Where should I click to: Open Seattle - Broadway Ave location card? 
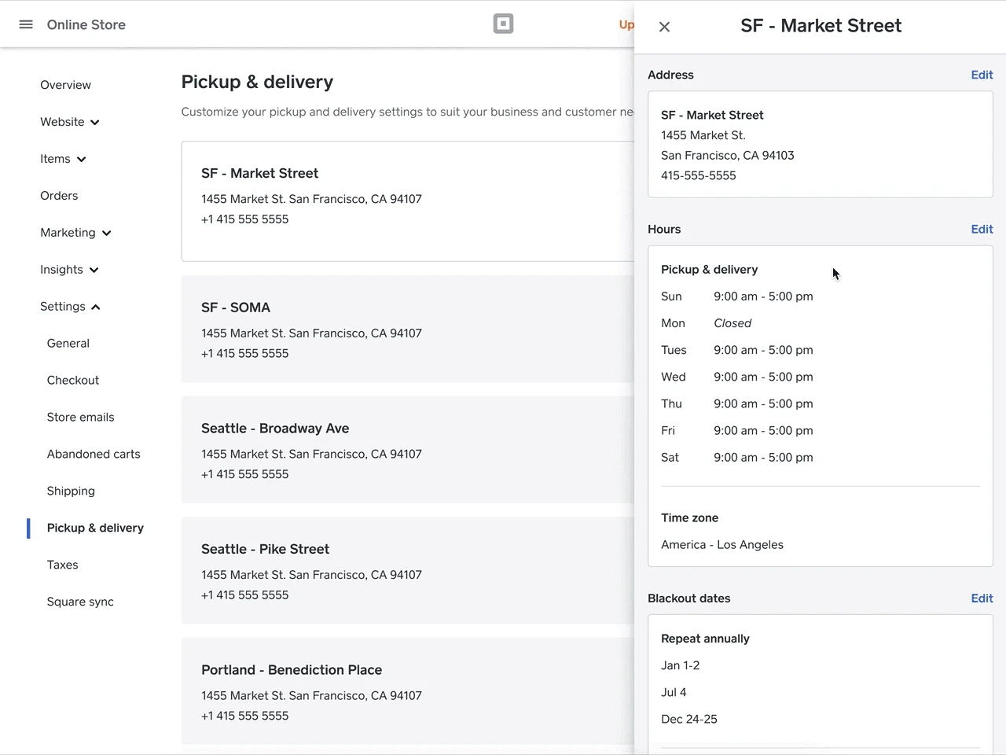tap(408, 450)
